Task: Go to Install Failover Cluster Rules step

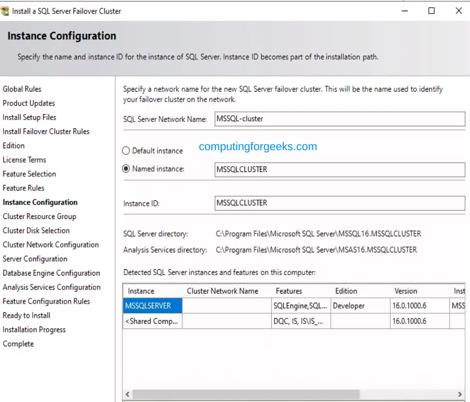Action: pyautogui.click(x=46, y=131)
